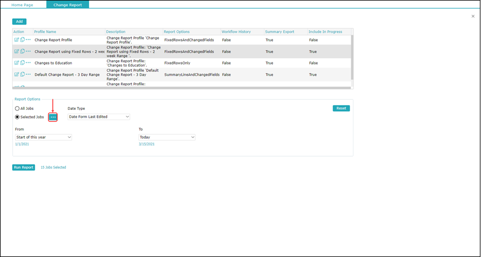
Task: Sort by the Report Options column header
Action: point(177,31)
